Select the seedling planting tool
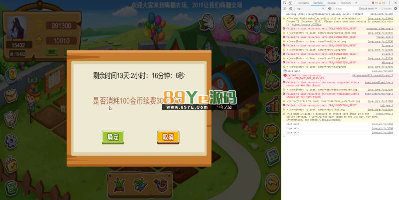This screenshot has height=200, width=399. [119, 185]
